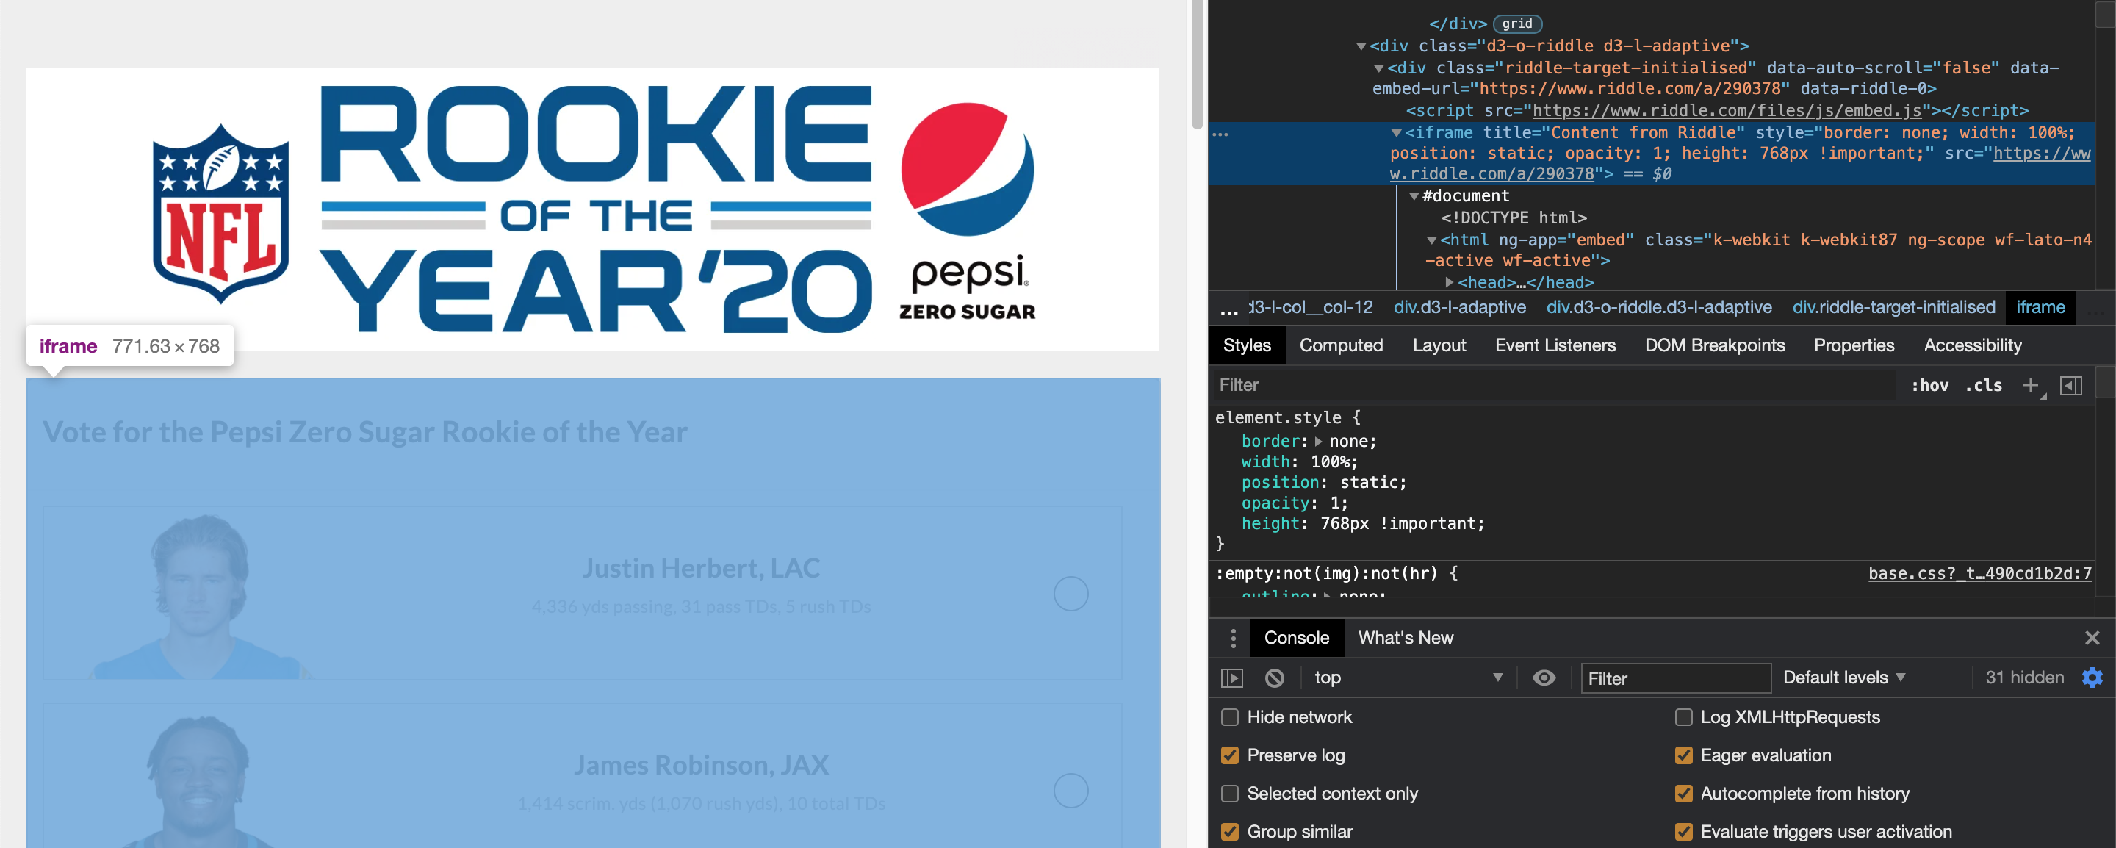Open iframe src riddle.com link

tap(1739, 164)
